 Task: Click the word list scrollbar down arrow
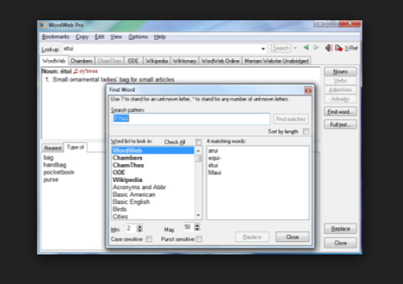198,215
